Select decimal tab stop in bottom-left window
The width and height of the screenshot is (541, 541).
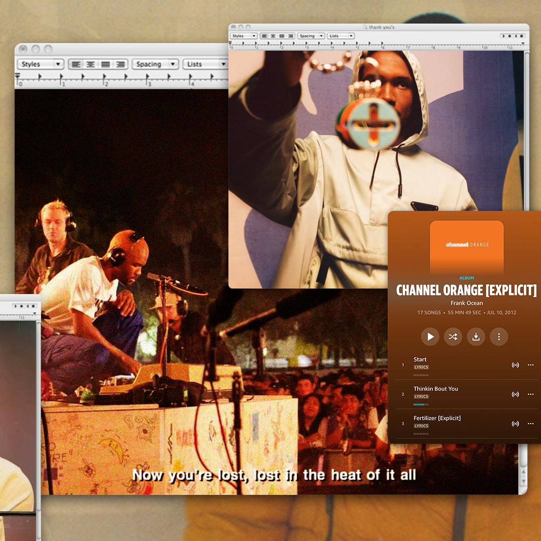[33, 306]
